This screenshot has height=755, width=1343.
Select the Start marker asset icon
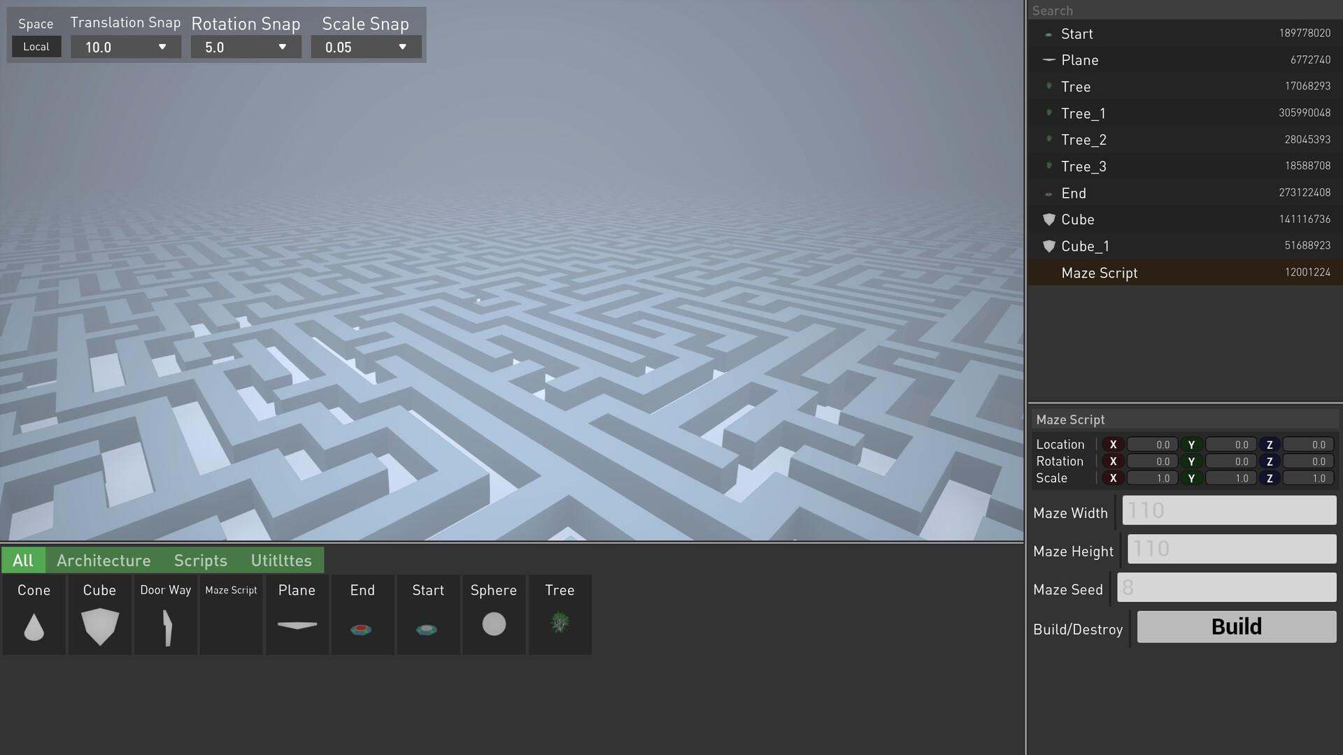427,628
